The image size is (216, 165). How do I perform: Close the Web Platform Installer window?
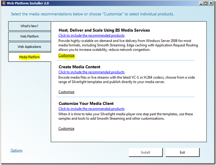pos(211,3)
